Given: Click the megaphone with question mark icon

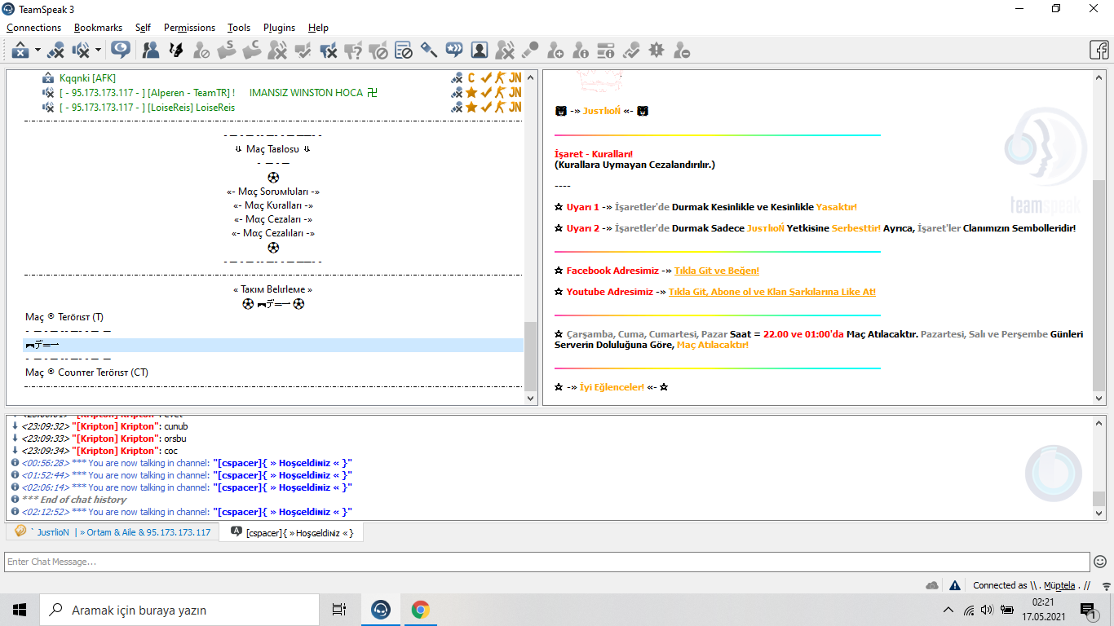Looking at the screenshot, I should 353,51.
